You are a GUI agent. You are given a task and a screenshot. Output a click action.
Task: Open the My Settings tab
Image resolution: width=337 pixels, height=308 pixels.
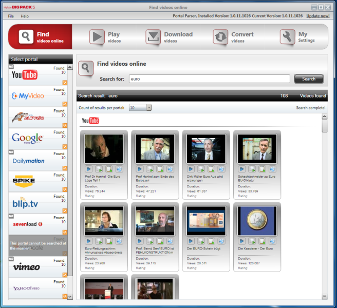tap(297, 37)
